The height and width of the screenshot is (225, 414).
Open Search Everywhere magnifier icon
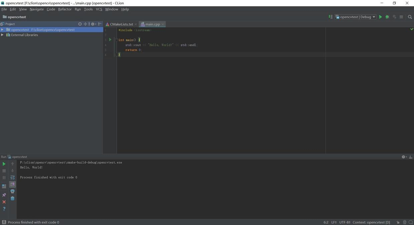[410, 17]
